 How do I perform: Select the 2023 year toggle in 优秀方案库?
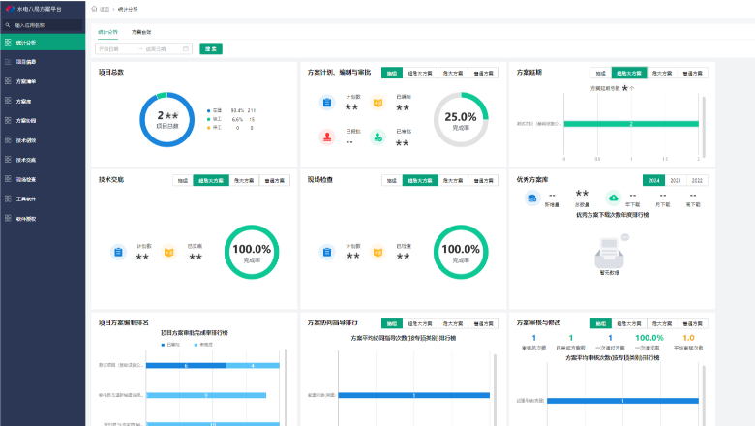(676, 180)
